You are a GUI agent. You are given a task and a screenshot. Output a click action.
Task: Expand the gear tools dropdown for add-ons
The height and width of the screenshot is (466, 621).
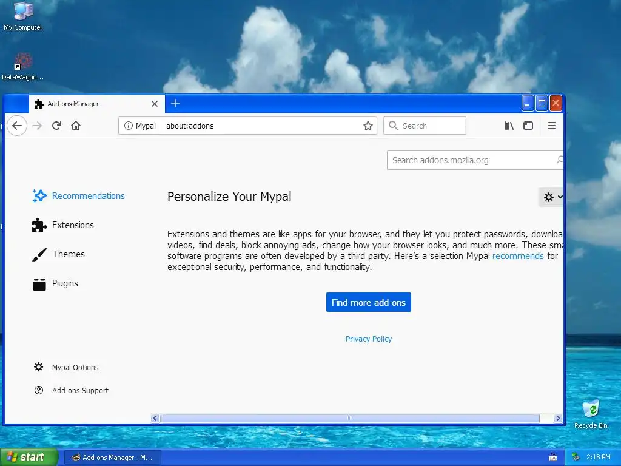(x=551, y=197)
